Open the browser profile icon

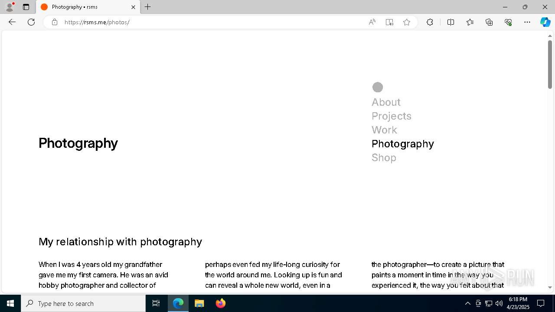pyautogui.click(x=10, y=7)
